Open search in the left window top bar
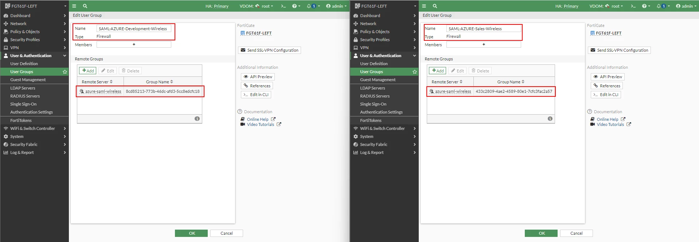Viewport: 699px width, 242px height. tap(85, 6)
